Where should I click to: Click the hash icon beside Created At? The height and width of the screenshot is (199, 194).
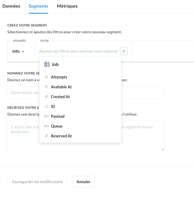point(46,97)
